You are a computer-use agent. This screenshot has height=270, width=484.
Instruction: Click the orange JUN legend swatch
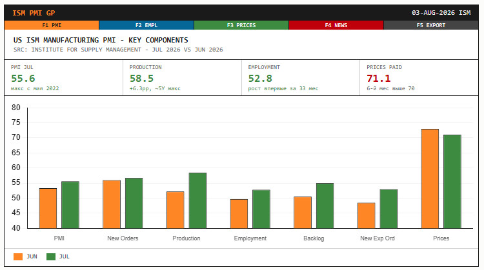click(18, 256)
